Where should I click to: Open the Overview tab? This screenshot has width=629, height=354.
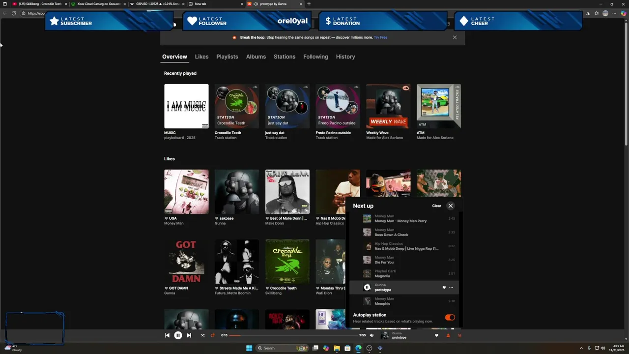pos(174,57)
